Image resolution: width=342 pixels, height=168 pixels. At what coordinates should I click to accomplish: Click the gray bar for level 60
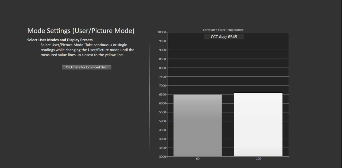[x=197, y=125]
